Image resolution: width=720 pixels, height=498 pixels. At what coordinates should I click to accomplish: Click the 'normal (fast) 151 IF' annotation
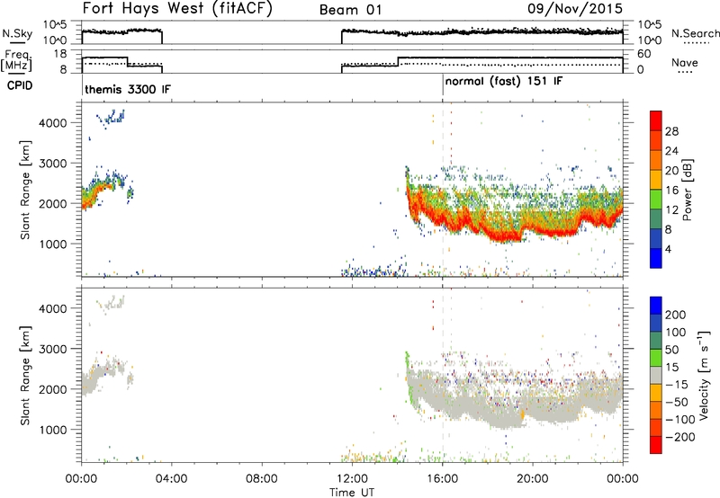(504, 82)
